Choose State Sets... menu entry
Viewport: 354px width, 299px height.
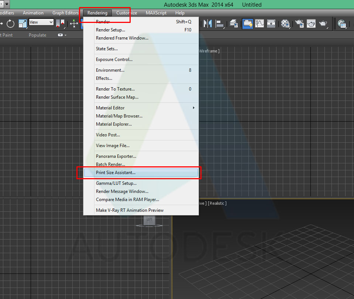click(141, 48)
